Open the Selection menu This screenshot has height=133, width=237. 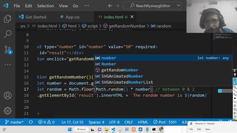(x=46, y=6)
